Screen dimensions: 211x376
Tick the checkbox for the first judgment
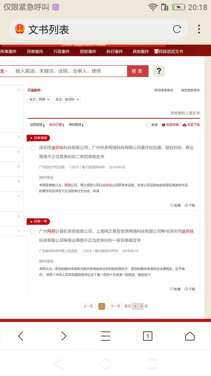tap(33, 148)
